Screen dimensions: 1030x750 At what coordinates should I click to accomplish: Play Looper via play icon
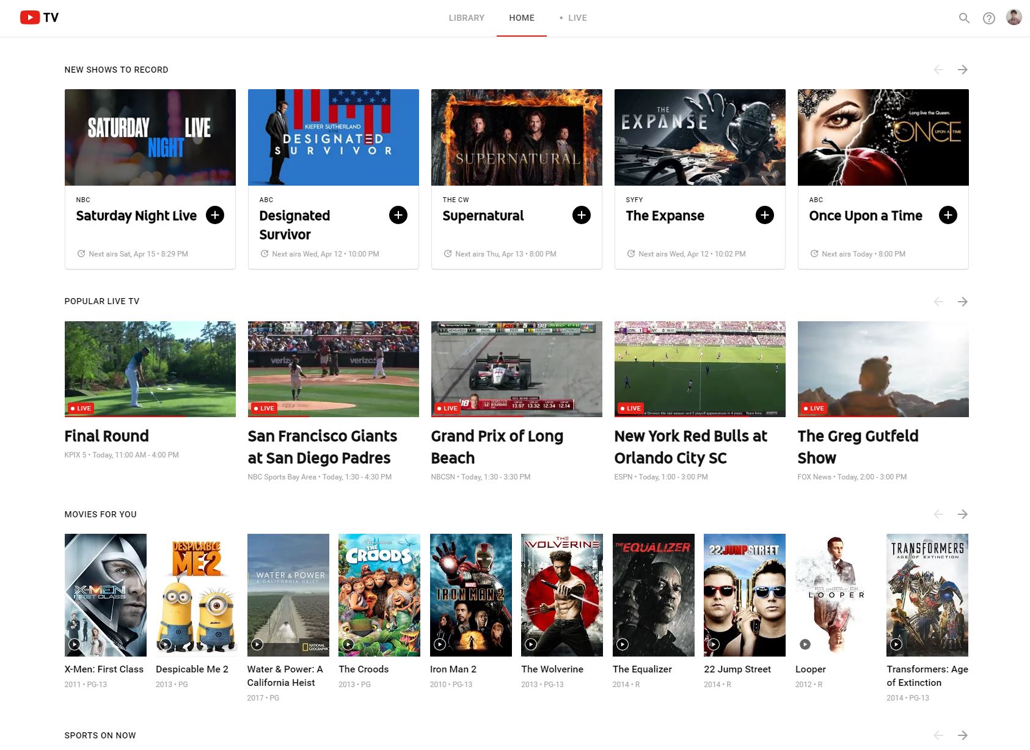[805, 644]
